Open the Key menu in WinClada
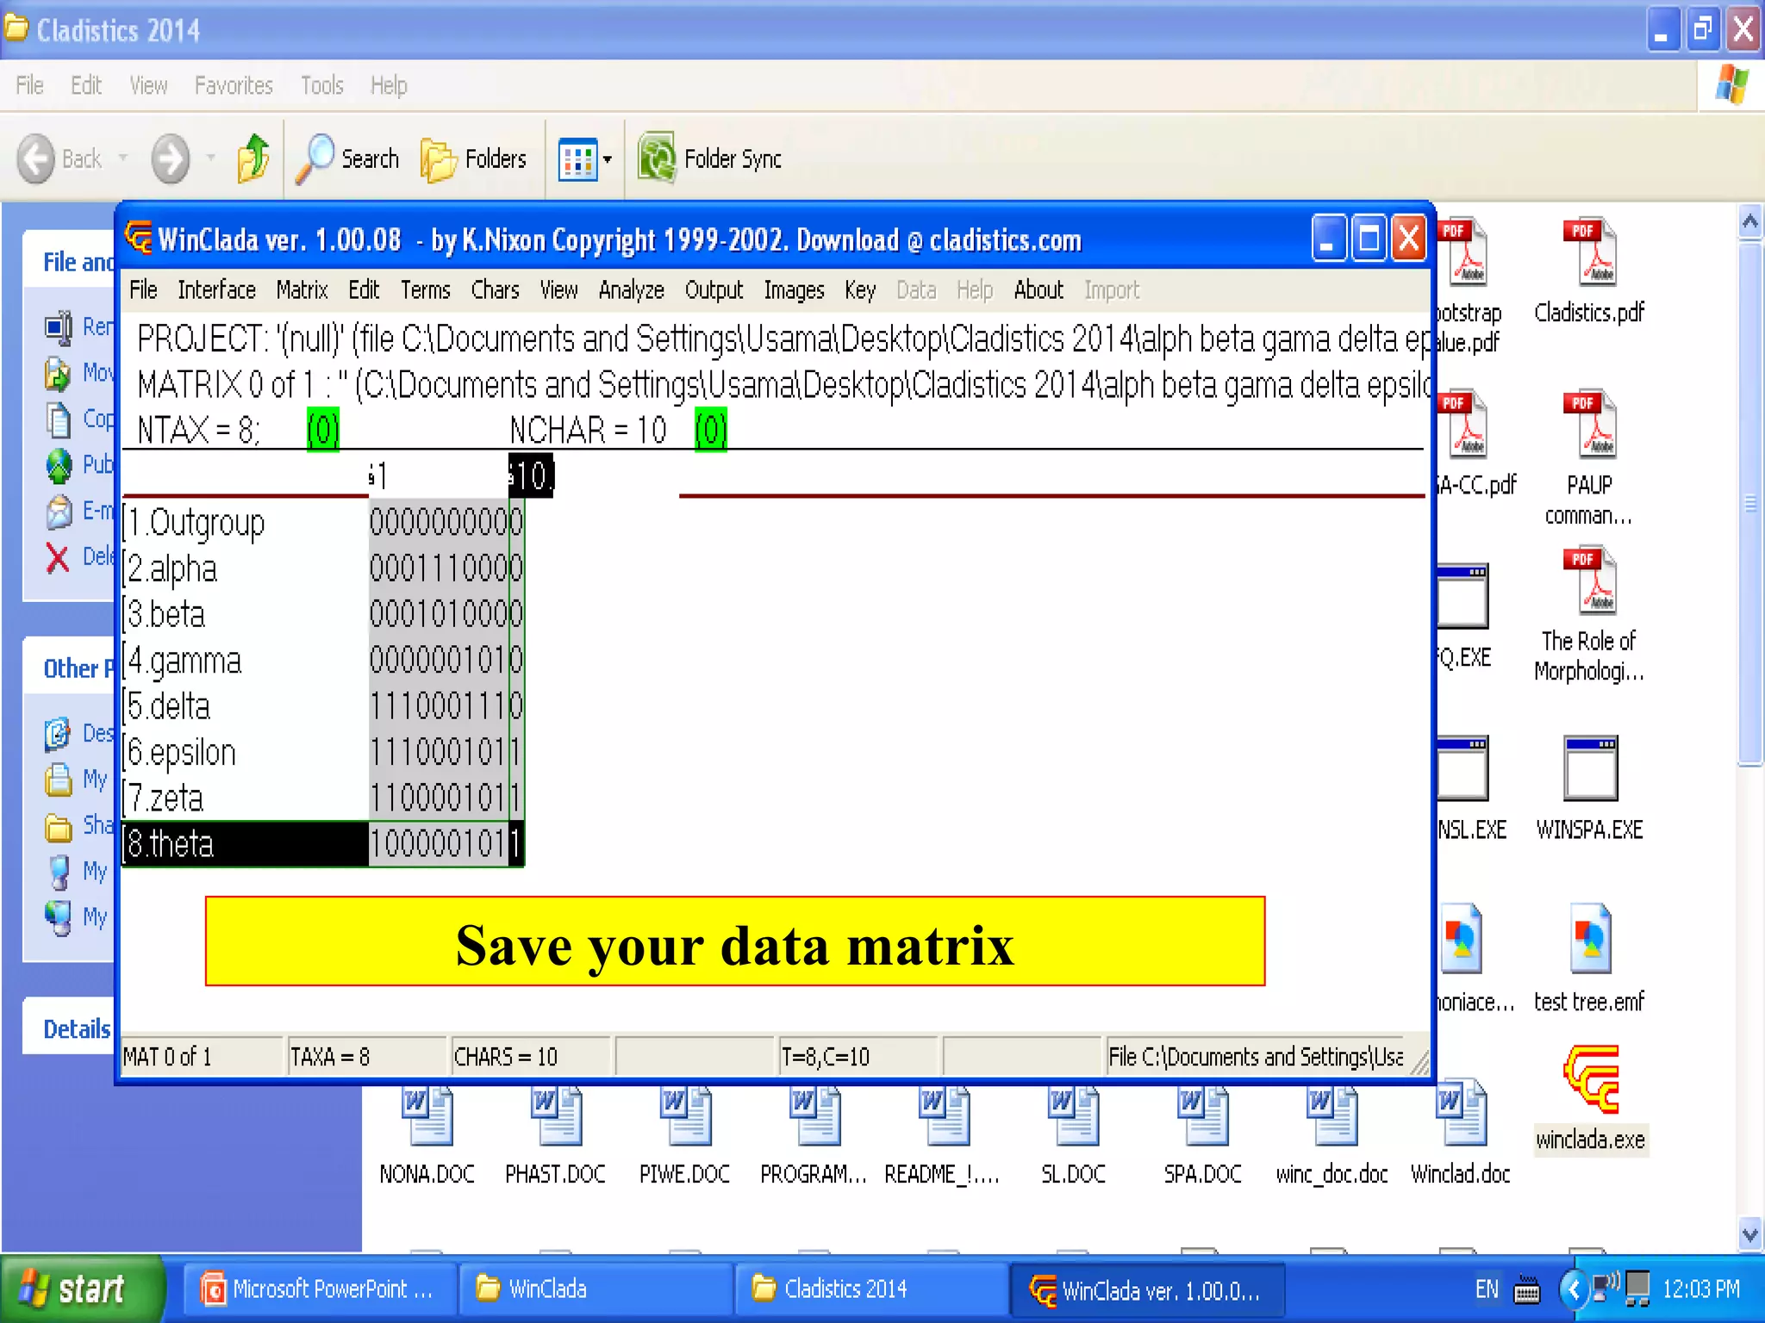The width and height of the screenshot is (1765, 1323). coord(859,290)
